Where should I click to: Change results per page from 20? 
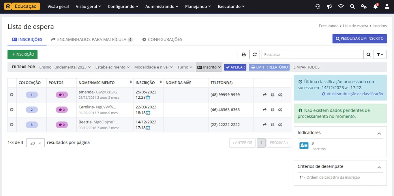(x=35, y=143)
